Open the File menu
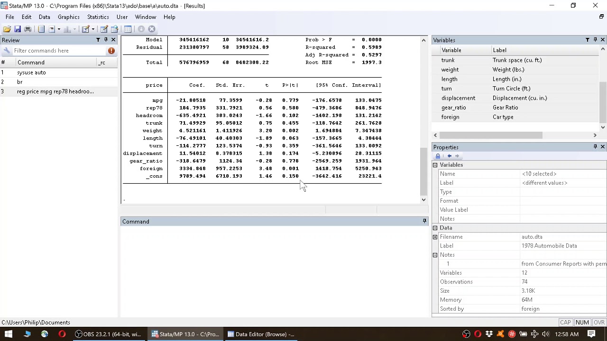Viewport: 607px width, 341px height. click(9, 17)
